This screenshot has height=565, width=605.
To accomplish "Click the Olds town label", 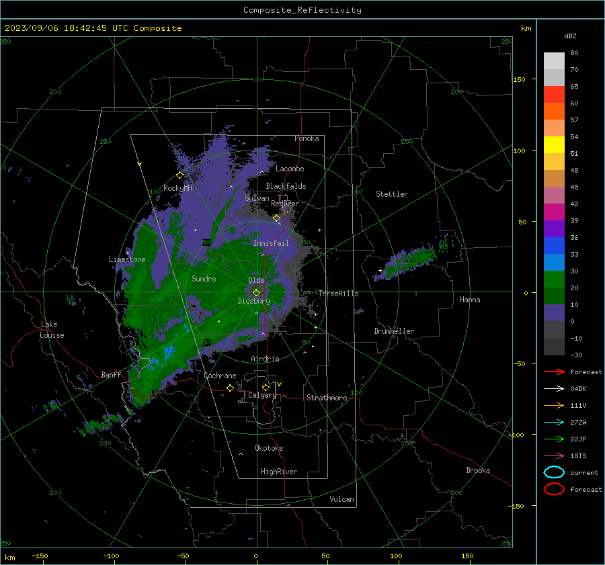I will (x=256, y=280).
